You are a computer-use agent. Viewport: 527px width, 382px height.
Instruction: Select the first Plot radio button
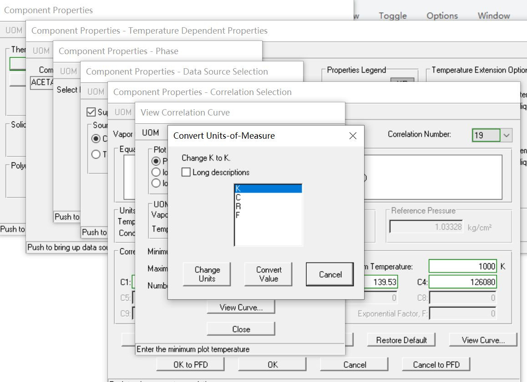(156, 161)
